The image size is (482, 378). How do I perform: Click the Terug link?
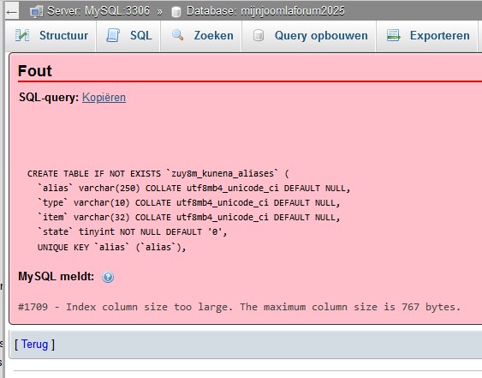tap(35, 344)
